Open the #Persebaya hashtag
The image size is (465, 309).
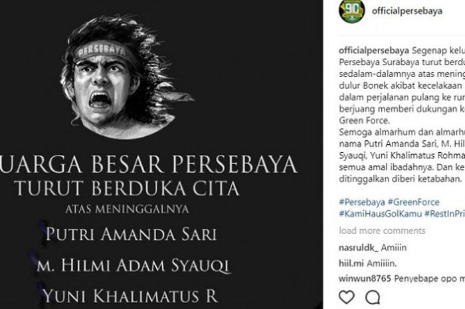coord(362,202)
